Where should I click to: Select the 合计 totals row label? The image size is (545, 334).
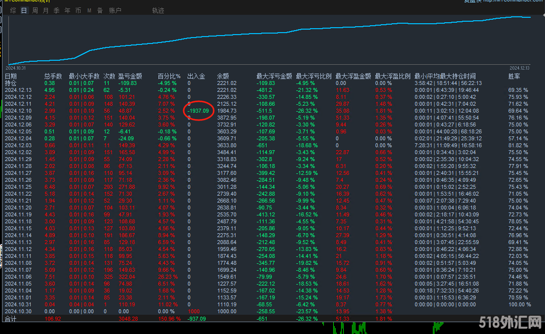coord(11,319)
